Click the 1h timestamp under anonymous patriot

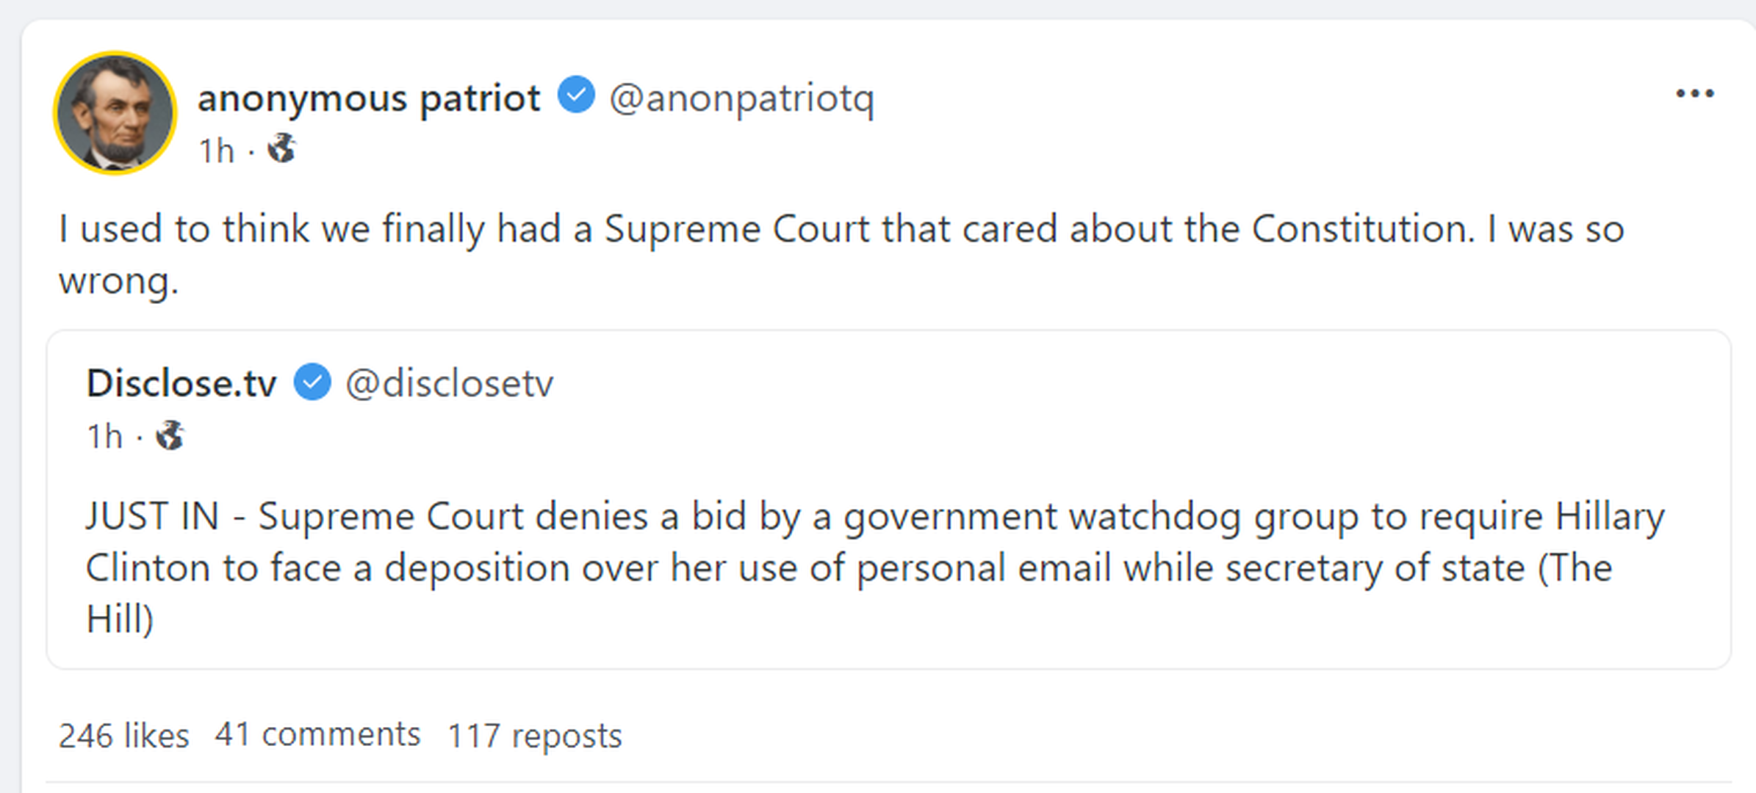tap(217, 151)
